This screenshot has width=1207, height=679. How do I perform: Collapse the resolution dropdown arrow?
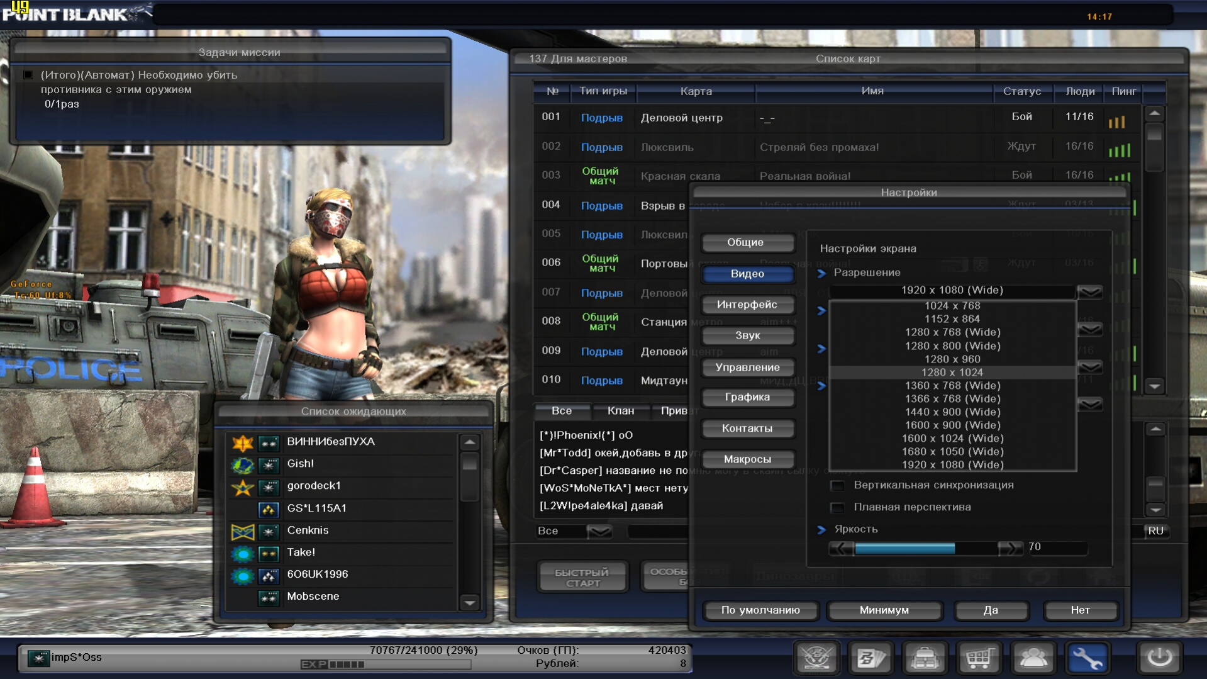[x=1090, y=291]
